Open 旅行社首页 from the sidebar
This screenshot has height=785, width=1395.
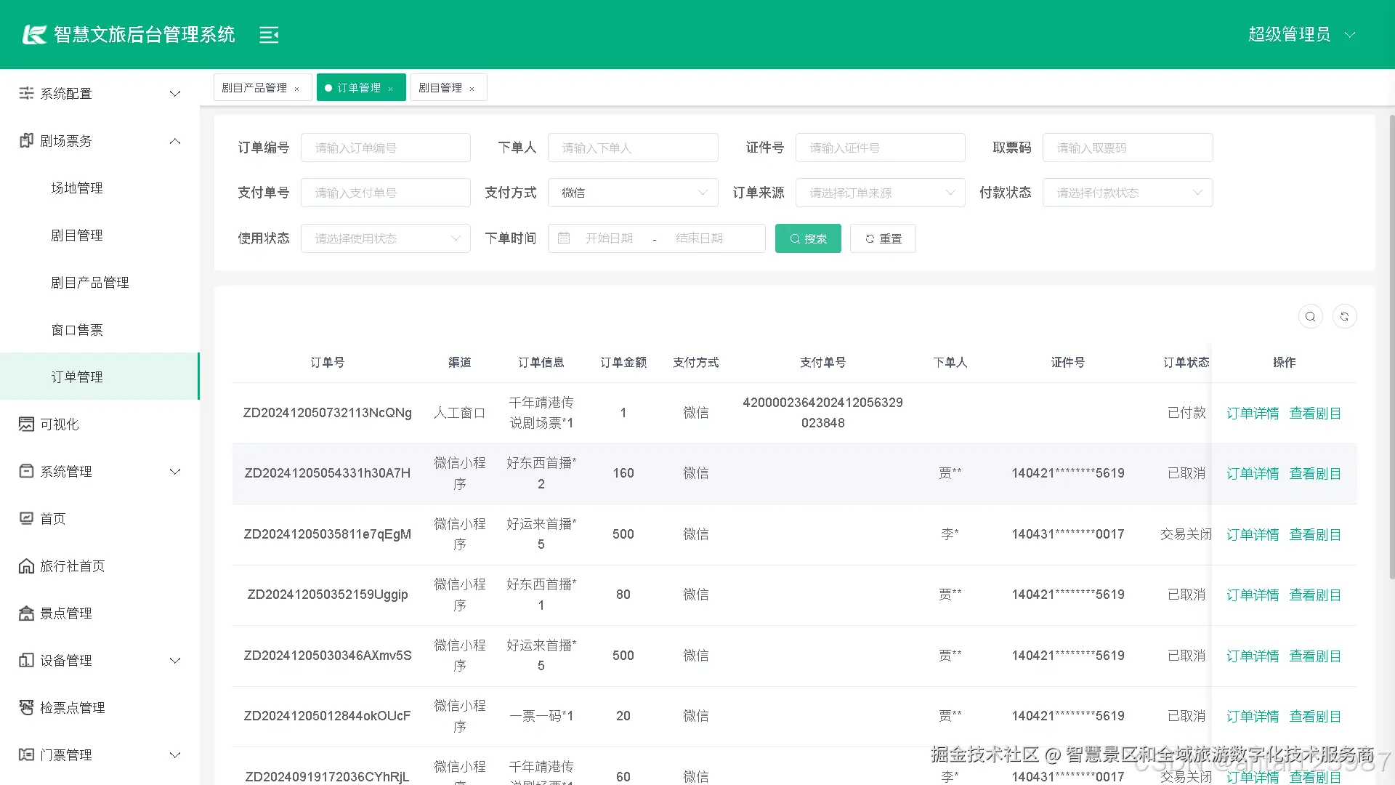72,566
